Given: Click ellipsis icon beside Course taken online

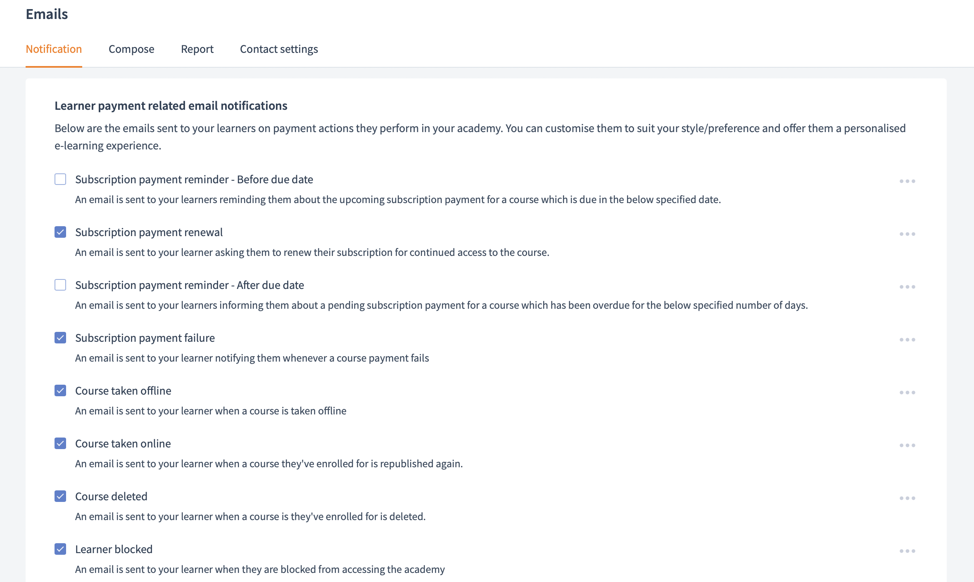Looking at the screenshot, I should click(x=907, y=445).
